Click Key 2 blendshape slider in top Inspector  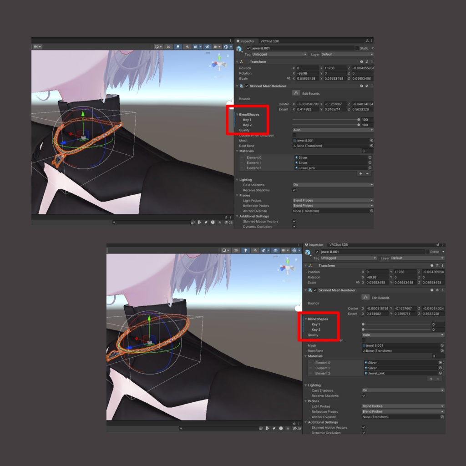pos(326,125)
